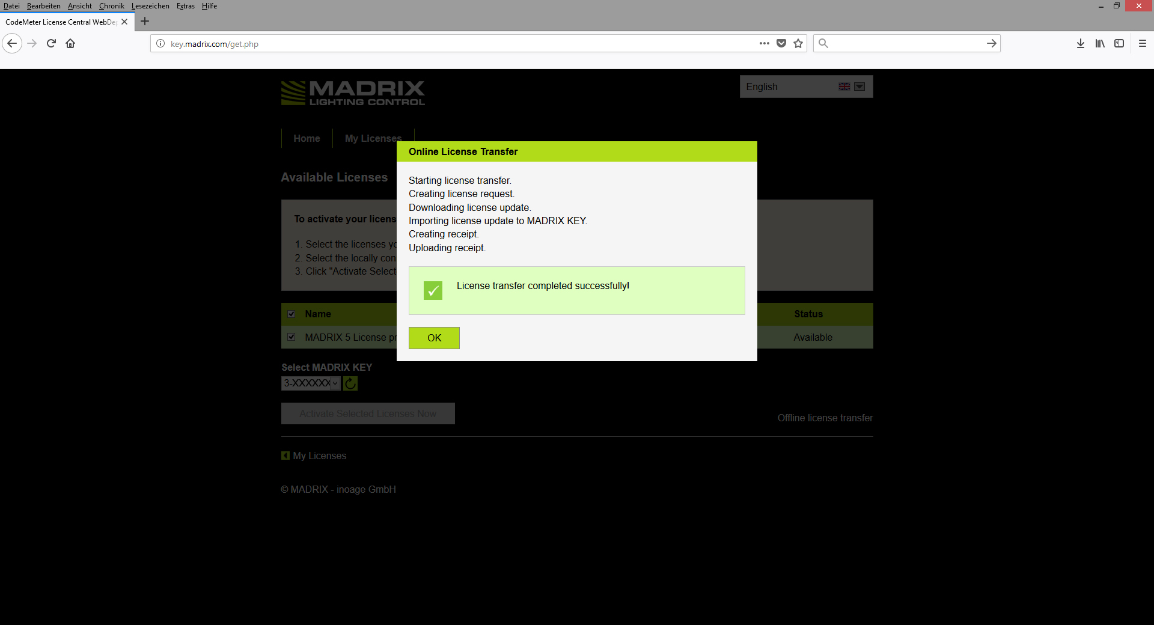Restore down the browser window
The image size is (1154, 625).
pos(1117,6)
